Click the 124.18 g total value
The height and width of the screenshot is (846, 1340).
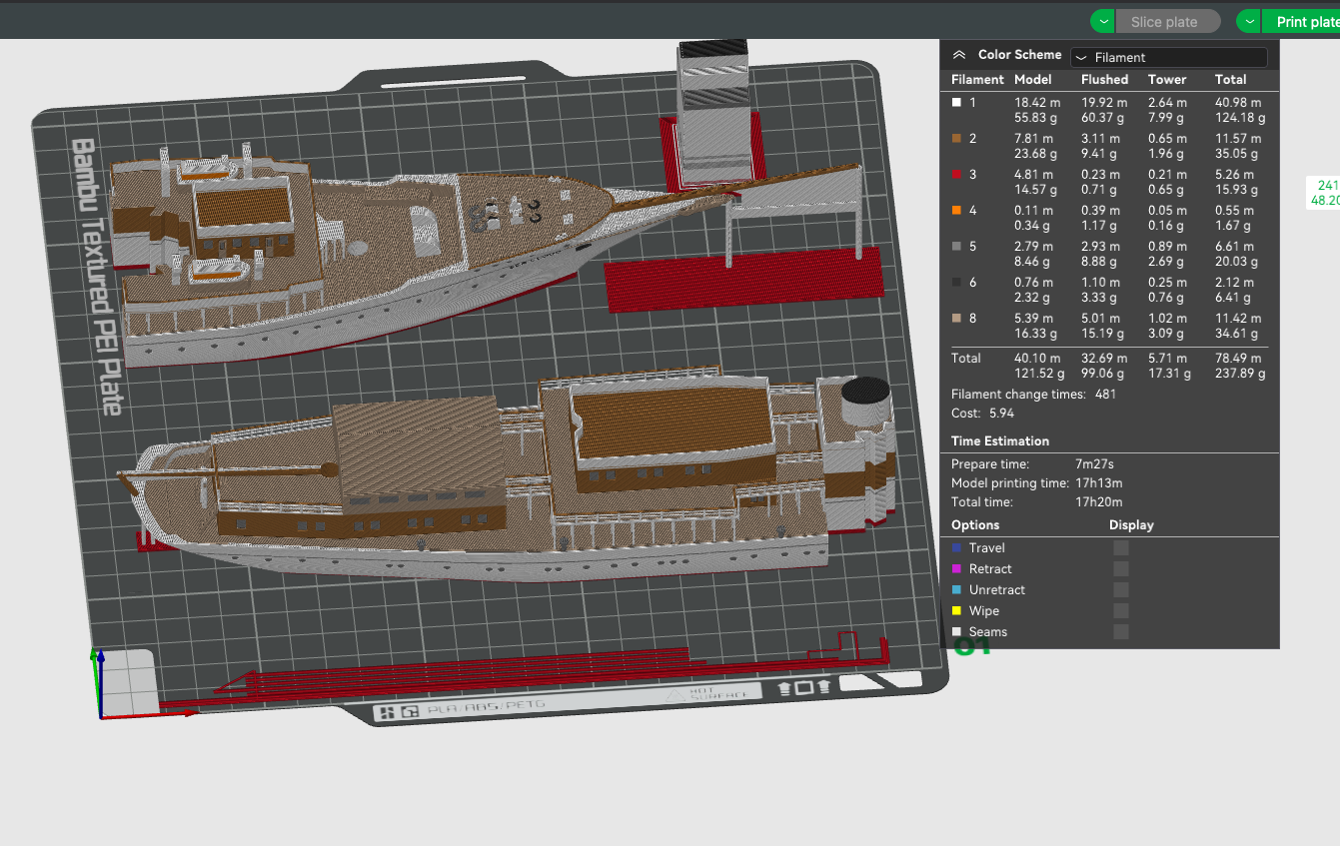pyautogui.click(x=1239, y=118)
